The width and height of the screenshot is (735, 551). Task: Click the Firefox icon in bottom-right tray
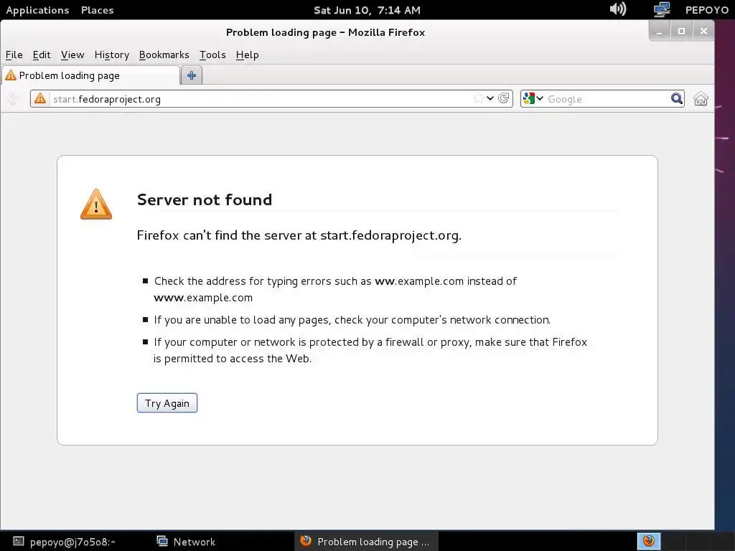(649, 541)
